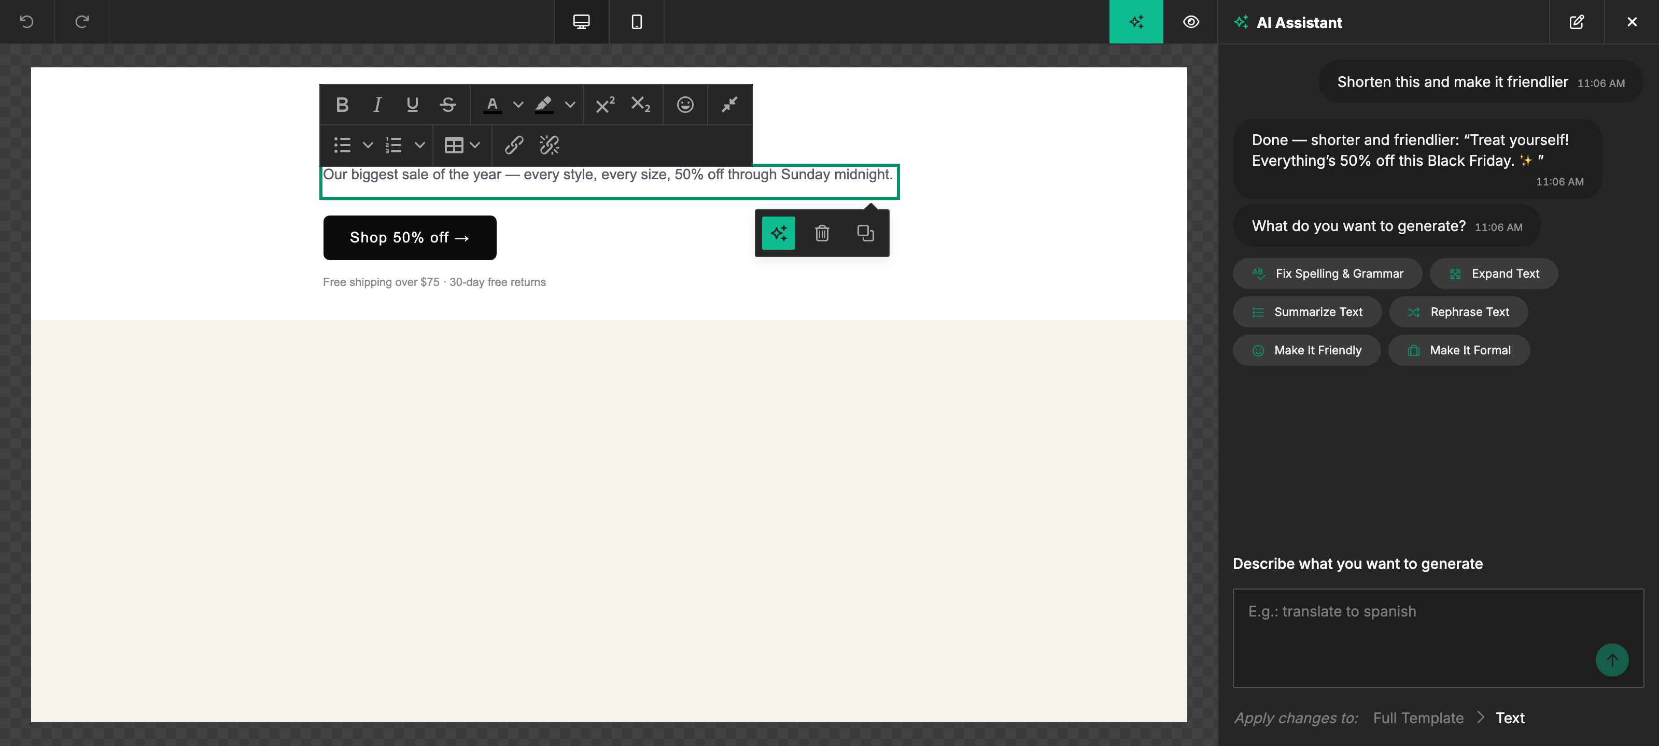Apply superscript formatting
The image size is (1659, 746).
[604, 104]
